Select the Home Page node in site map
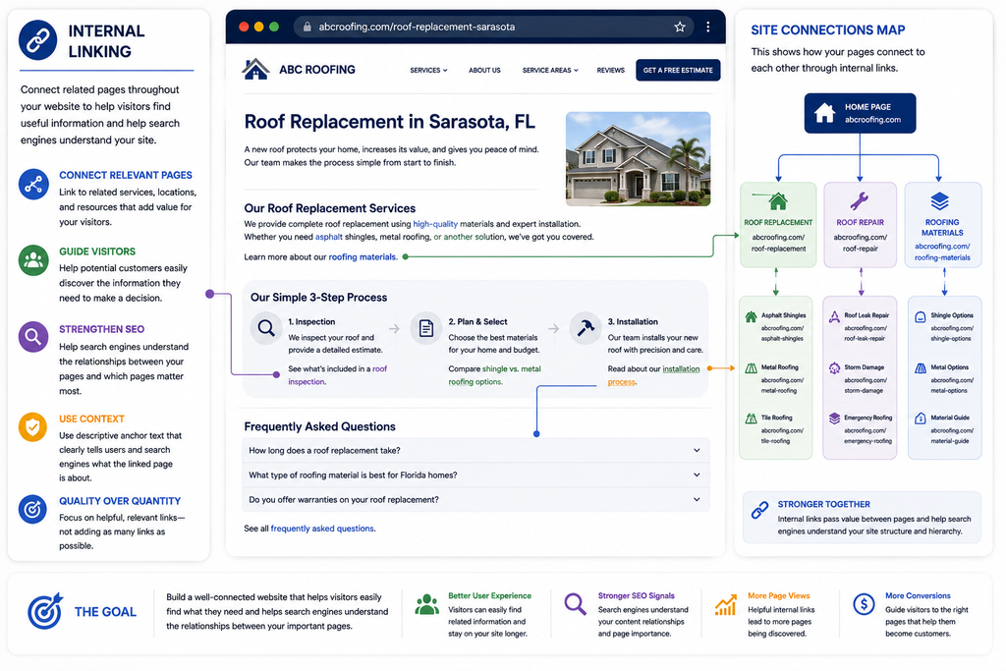 pos(860,114)
